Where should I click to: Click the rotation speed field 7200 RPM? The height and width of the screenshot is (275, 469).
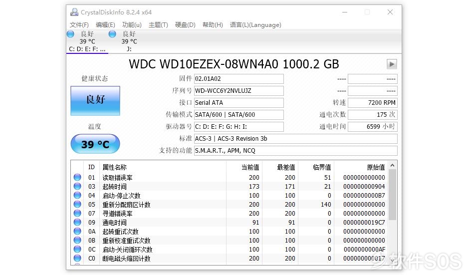(x=373, y=103)
